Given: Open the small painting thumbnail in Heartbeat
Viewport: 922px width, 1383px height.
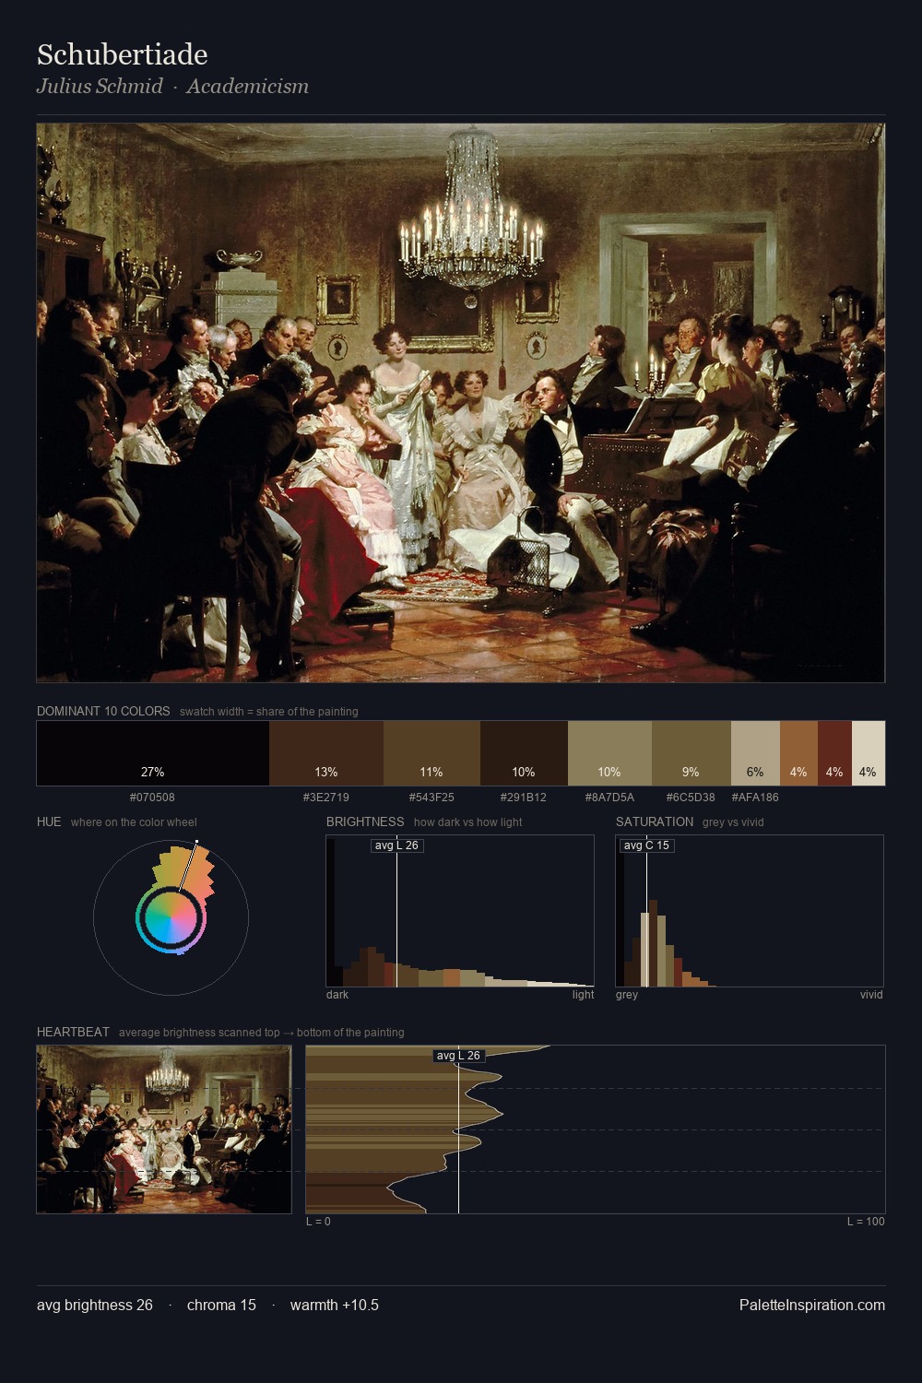Looking at the screenshot, I should [x=164, y=1129].
